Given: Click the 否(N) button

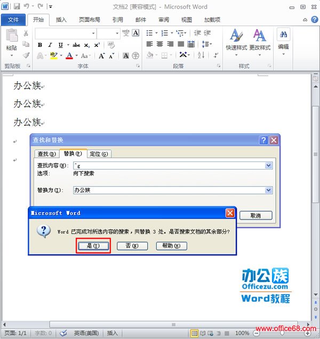Looking at the screenshot, I should tap(132, 246).
